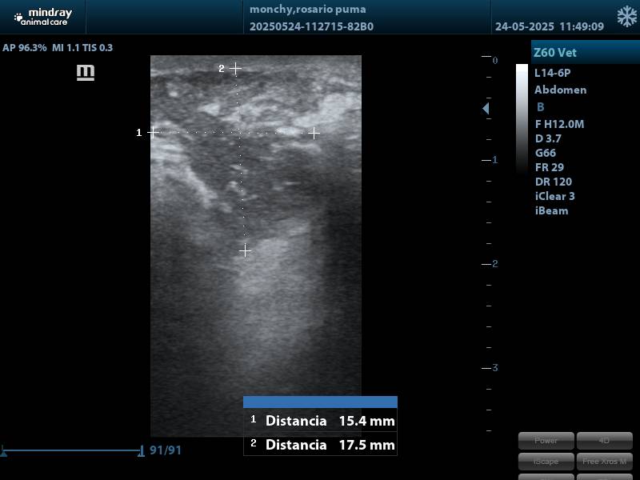The width and height of the screenshot is (640, 480).
Task: Select top caliper of measurement 2
Action: coord(236,70)
